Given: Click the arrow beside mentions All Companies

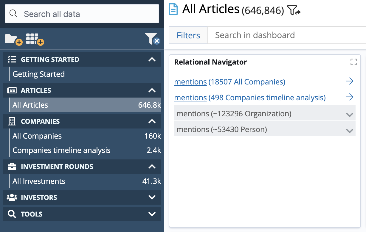Looking at the screenshot, I should click(x=350, y=81).
